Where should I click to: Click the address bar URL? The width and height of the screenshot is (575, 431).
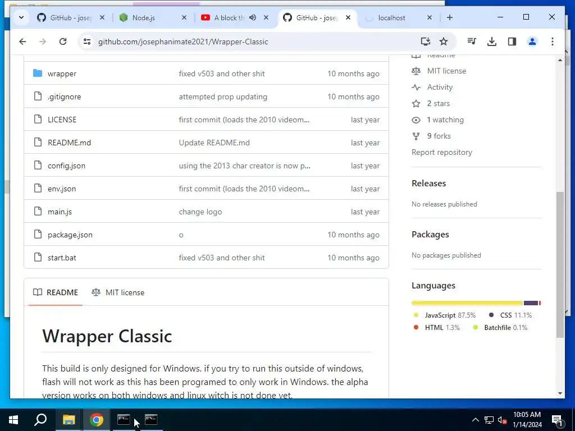pyautogui.click(x=183, y=42)
